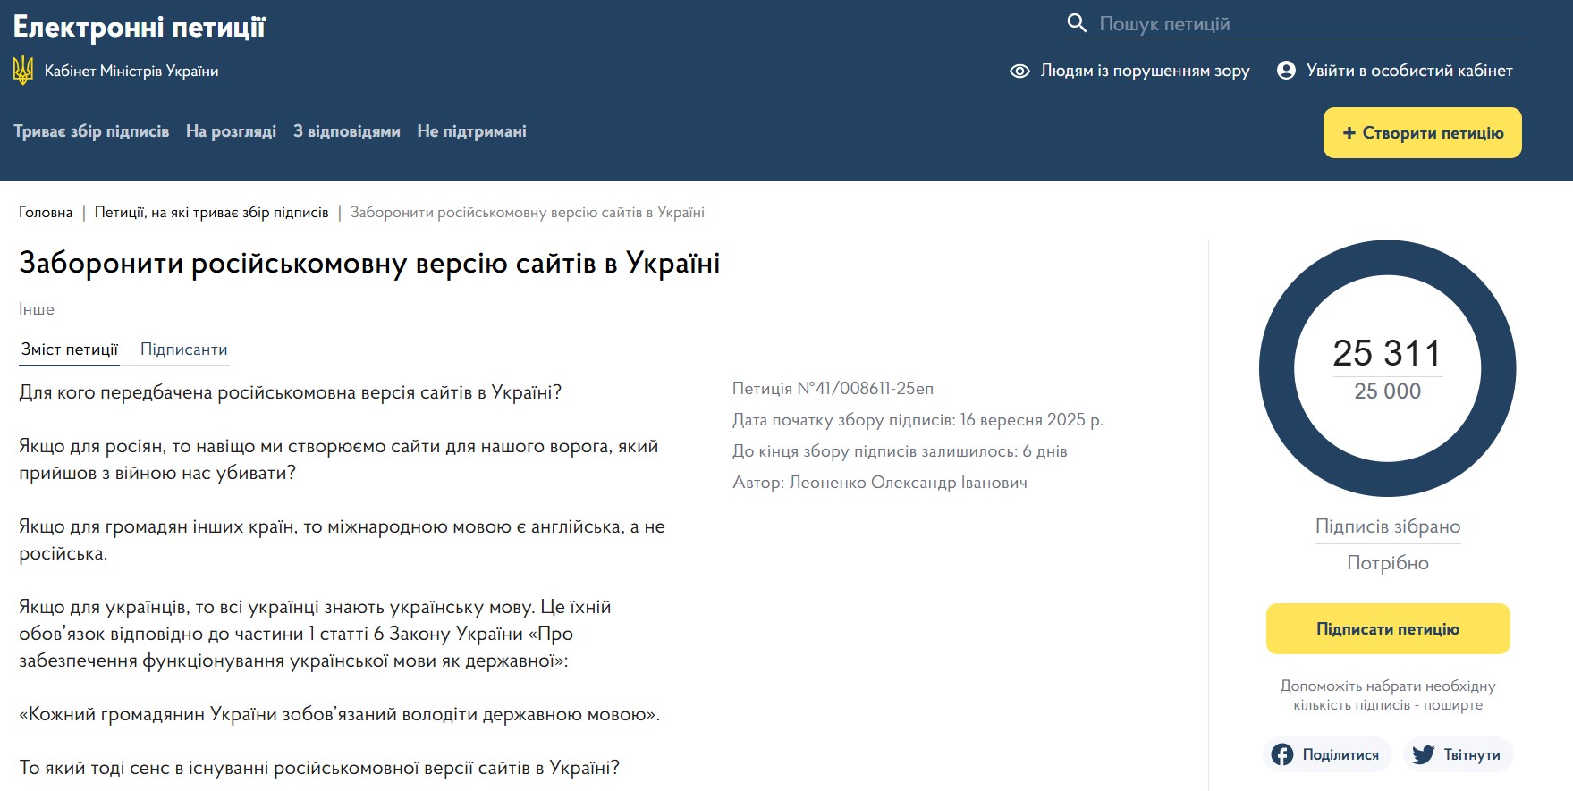
Task: Open З відповідями petitions list
Action: (347, 131)
